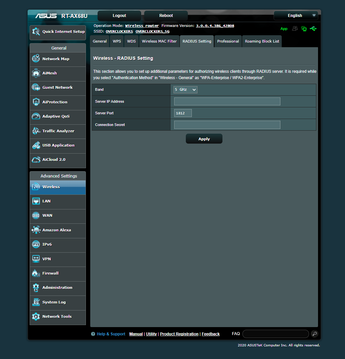345x359 pixels.
Task: Open the VPN monitor icon
Action: [36, 259]
